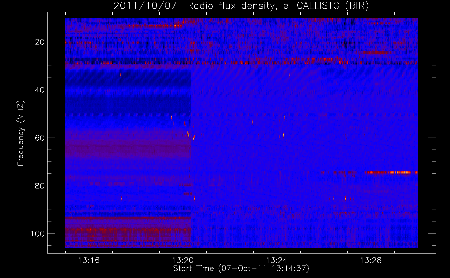This screenshot has width=450, height=278.
Task: Click the 100 frequency tick label
Action: point(38,234)
